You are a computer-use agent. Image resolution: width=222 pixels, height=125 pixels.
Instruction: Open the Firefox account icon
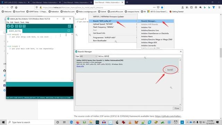point(196,7)
